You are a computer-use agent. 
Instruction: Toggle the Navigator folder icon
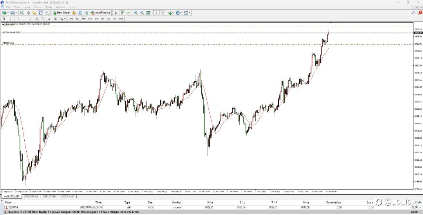[34, 13]
